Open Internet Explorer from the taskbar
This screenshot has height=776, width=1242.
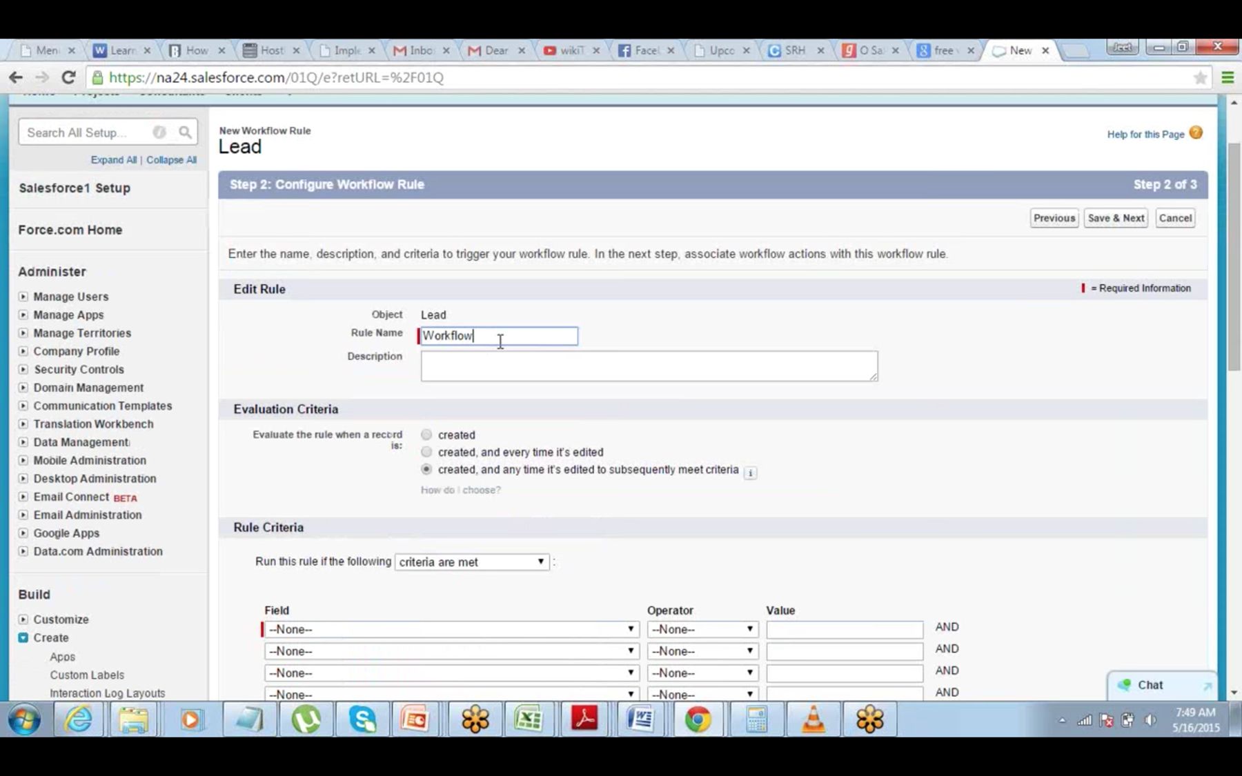coord(79,719)
